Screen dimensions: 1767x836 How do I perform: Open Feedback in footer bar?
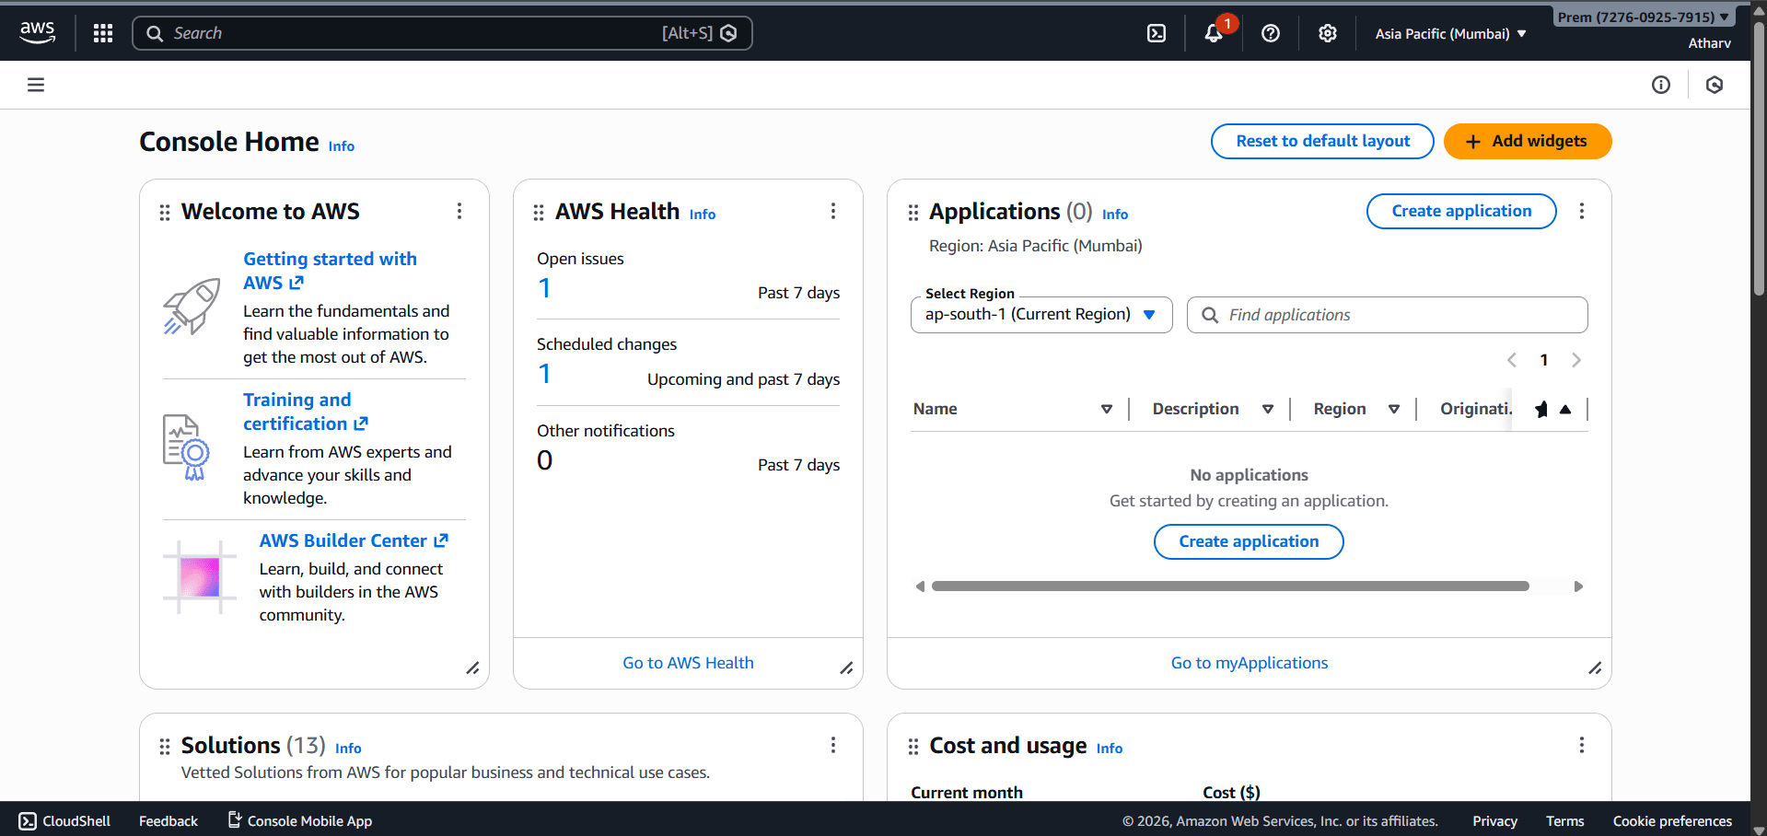(169, 821)
